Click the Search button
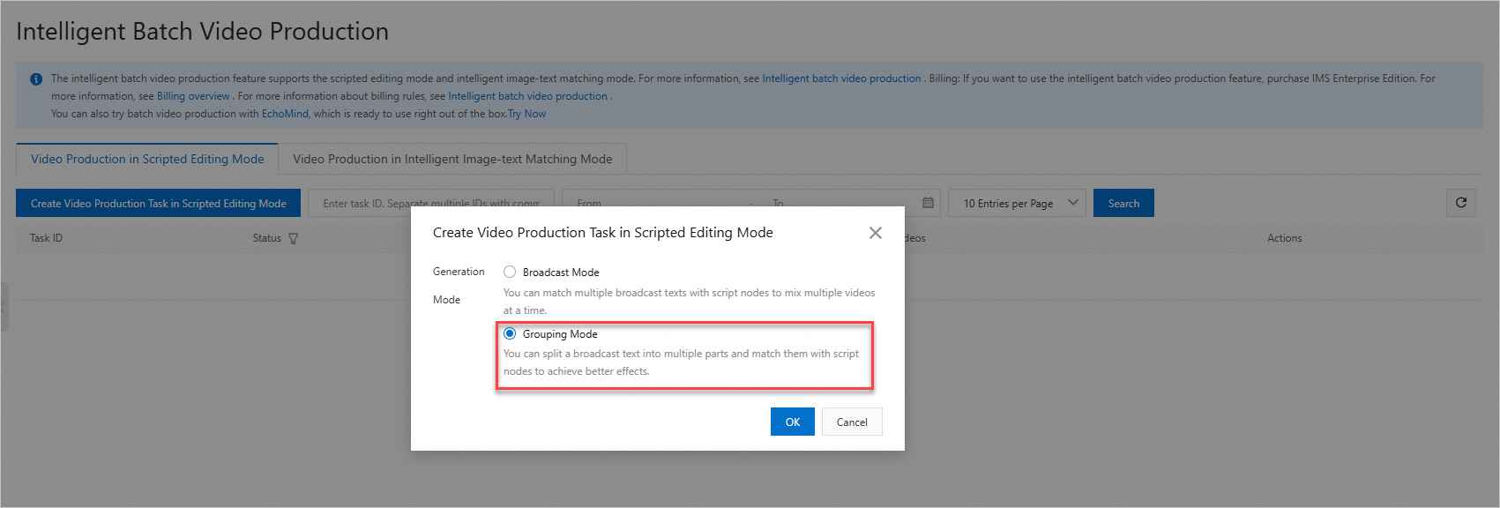This screenshot has width=1500, height=508. [1123, 203]
